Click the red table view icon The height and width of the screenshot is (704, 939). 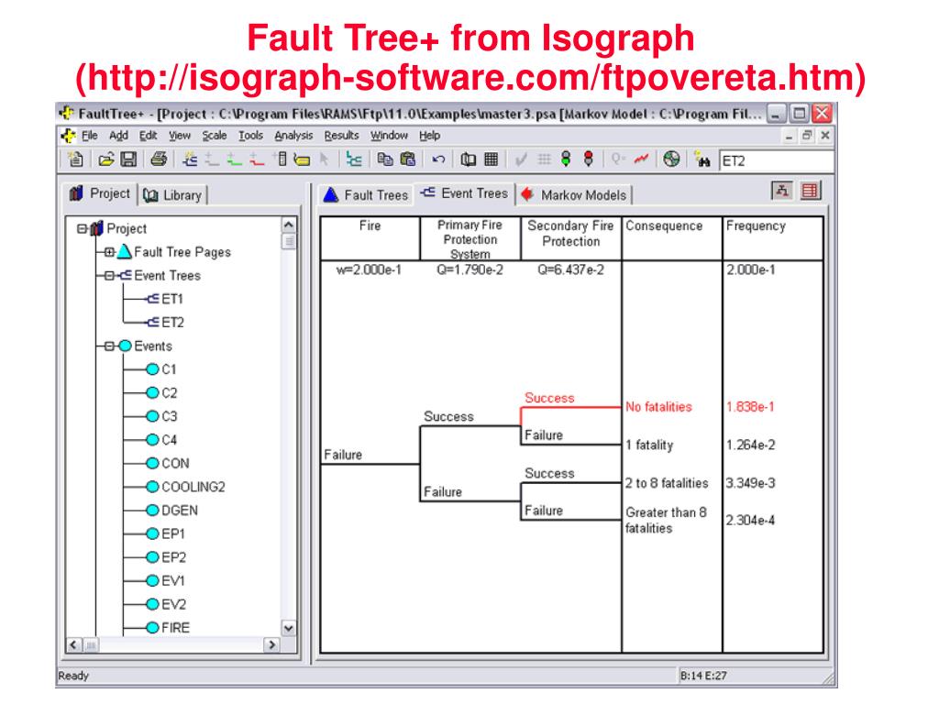point(811,191)
